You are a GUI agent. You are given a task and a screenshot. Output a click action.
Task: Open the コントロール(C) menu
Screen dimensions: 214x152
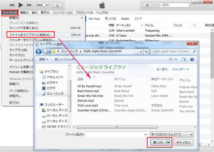coord(63,13)
